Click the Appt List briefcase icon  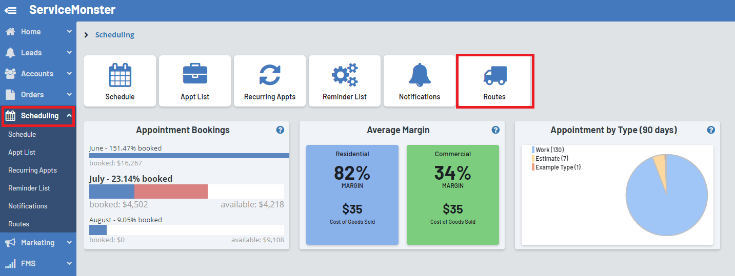[195, 76]
